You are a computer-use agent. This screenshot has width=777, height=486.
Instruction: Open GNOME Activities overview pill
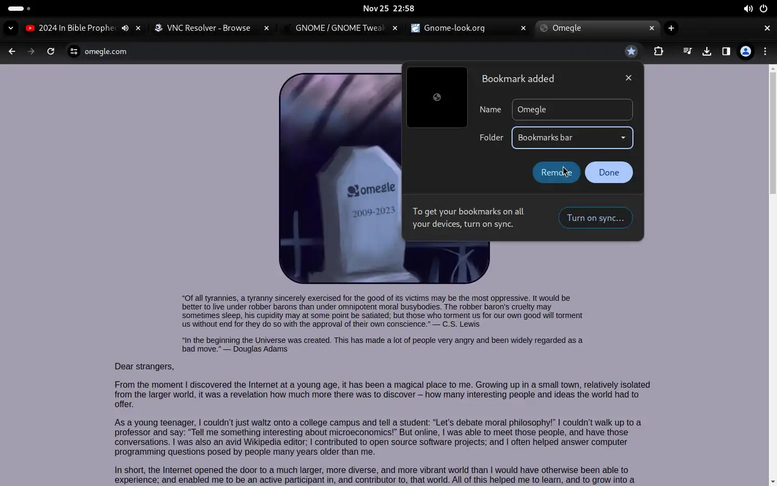(19, 9)
